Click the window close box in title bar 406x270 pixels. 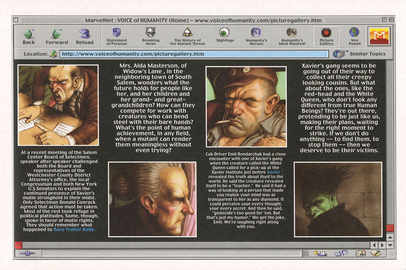16,20
